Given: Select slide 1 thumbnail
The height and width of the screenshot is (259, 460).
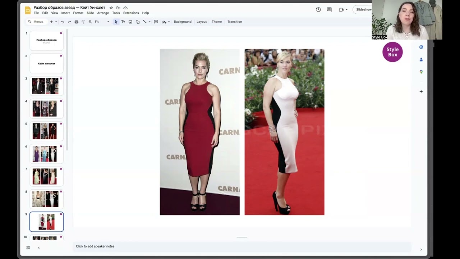Looking at the screenshot, I should tap(46, 41).
